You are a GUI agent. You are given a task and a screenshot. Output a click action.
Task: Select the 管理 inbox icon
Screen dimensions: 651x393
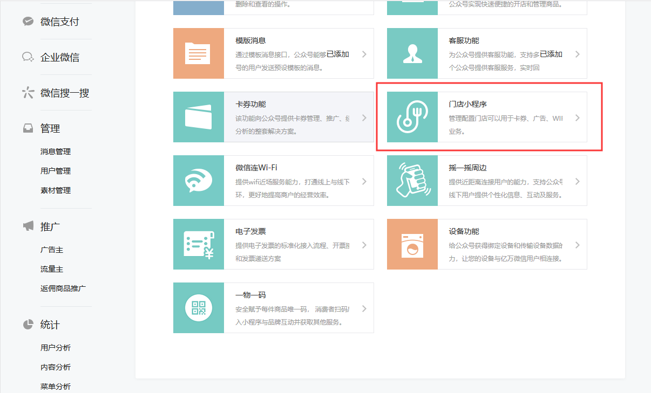tap(28, 128)
